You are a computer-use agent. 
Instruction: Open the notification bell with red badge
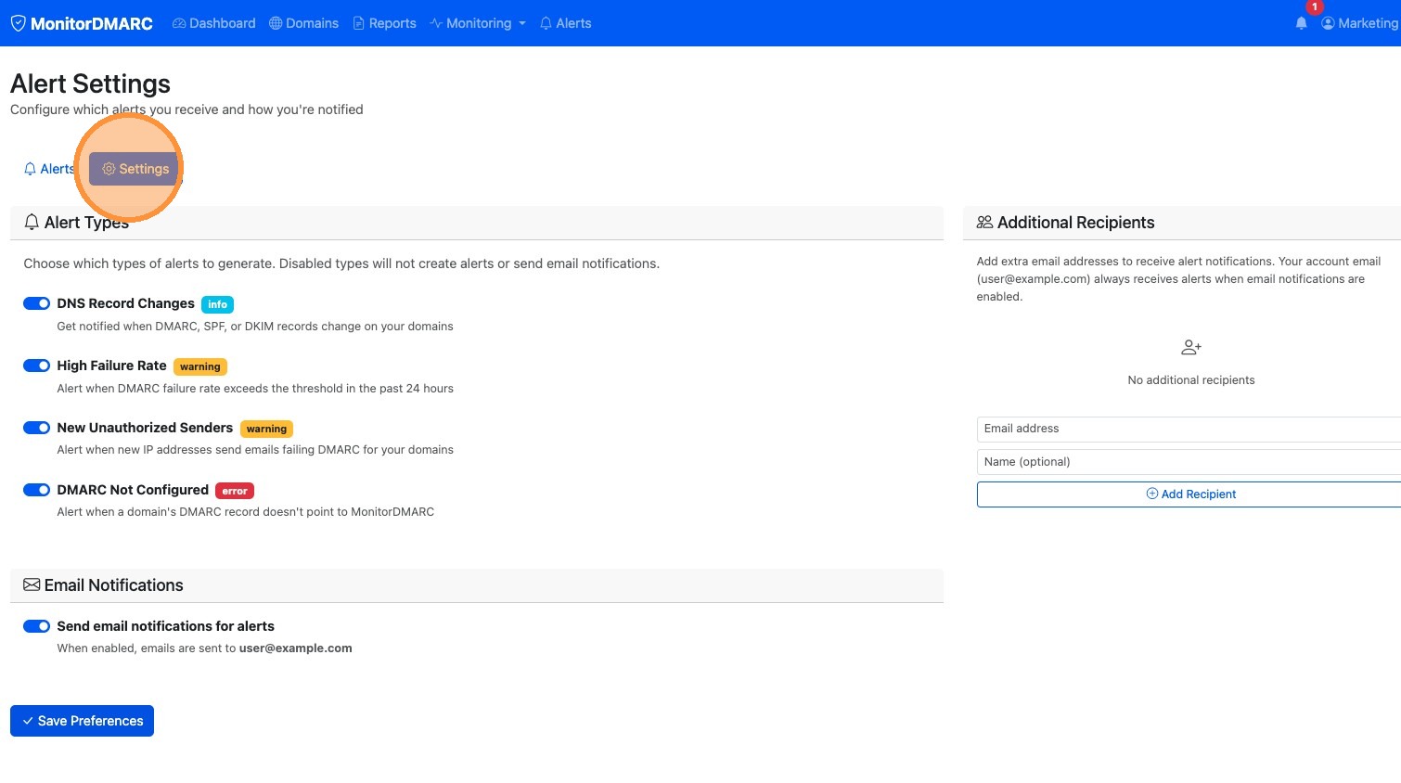1302,23
